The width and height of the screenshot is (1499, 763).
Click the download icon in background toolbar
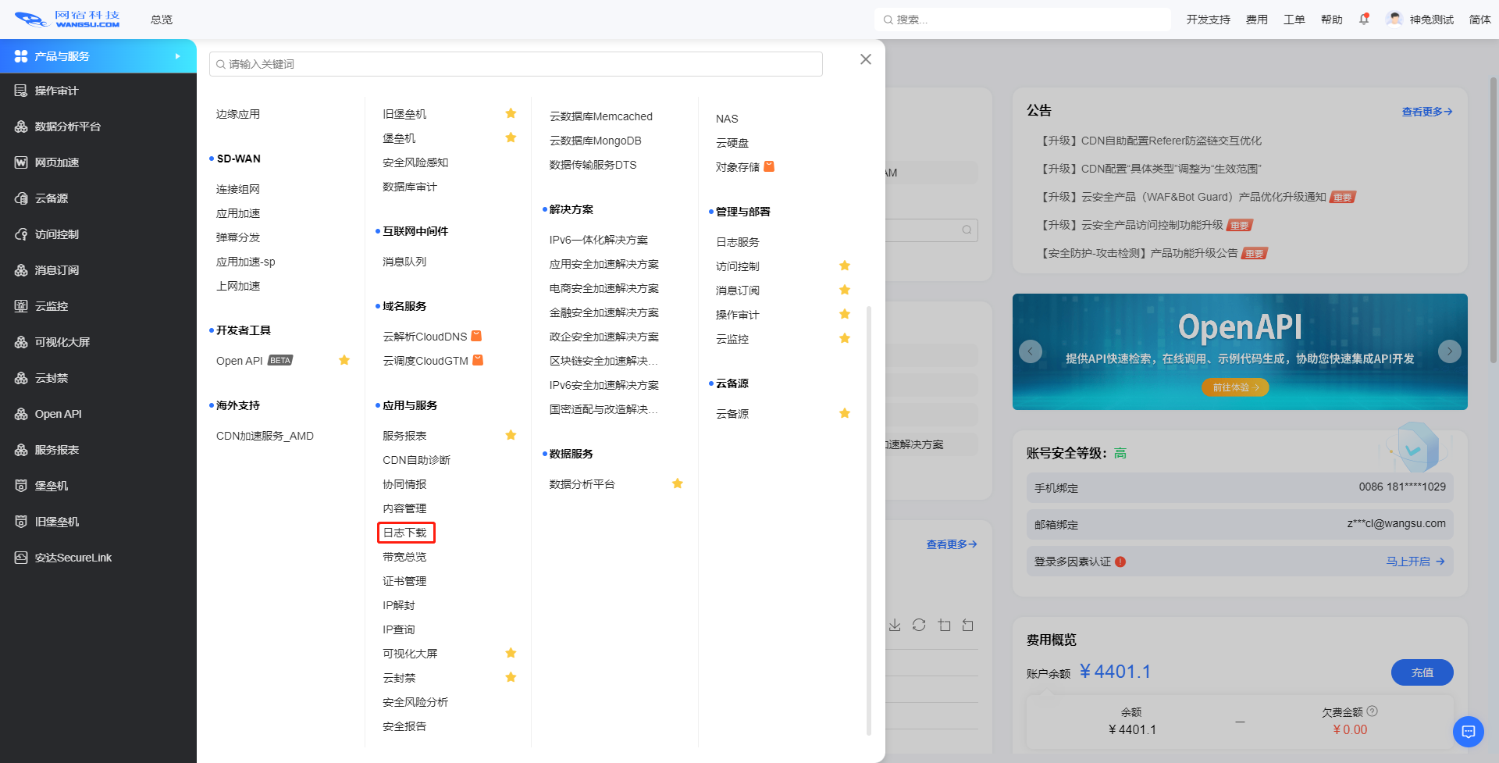click(x=895, y=626)
